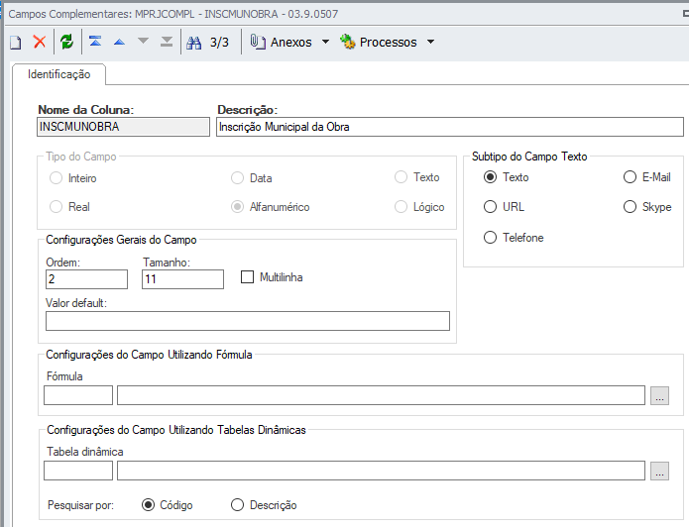Click the red delete record icon
The image size is (689, 527).
(40, 42)
